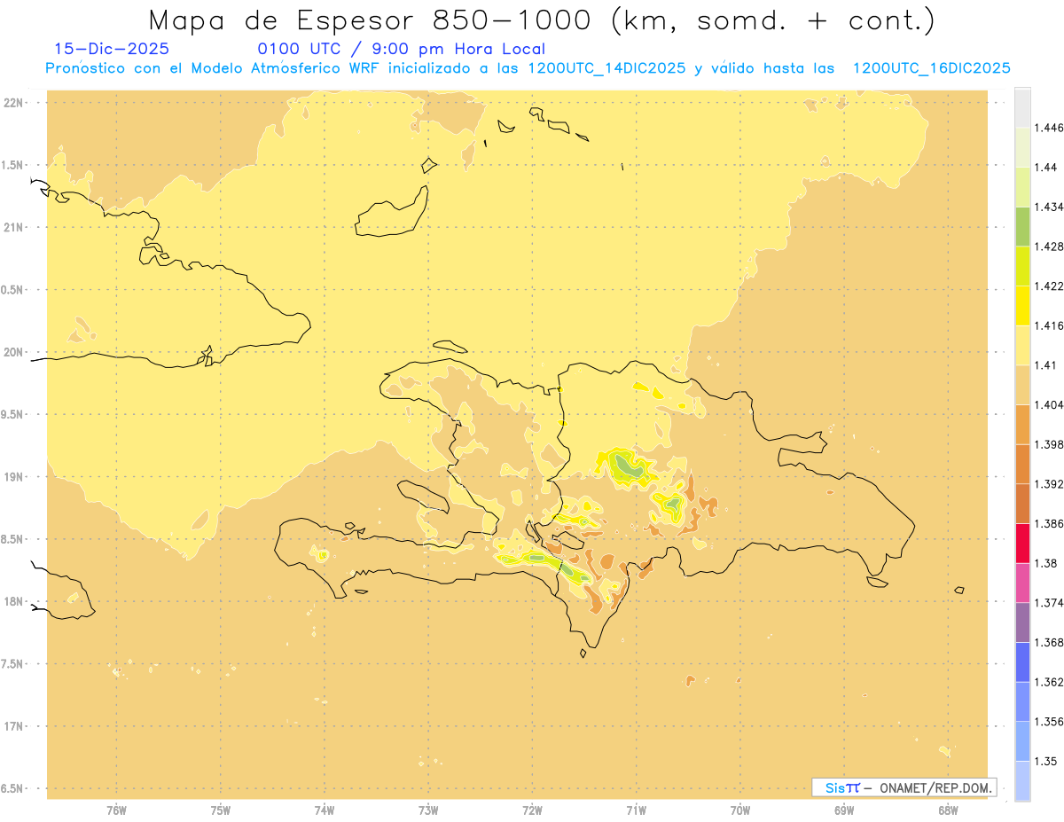Image resolution: width=1064 pixels, height=822 pixels.
Task: Click the orange 1.398–1.404 legend swatch
Action: [1022, 424]
